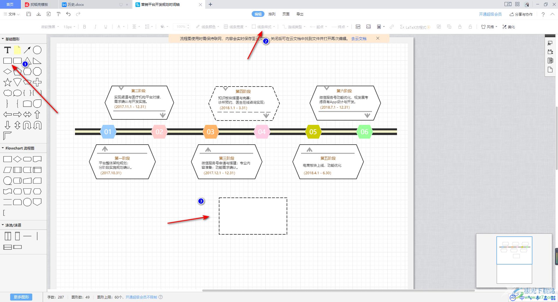Open the 线条宽度 line width dropdown
This screenshot has width=558, height=302.
(x=235, y=27)
